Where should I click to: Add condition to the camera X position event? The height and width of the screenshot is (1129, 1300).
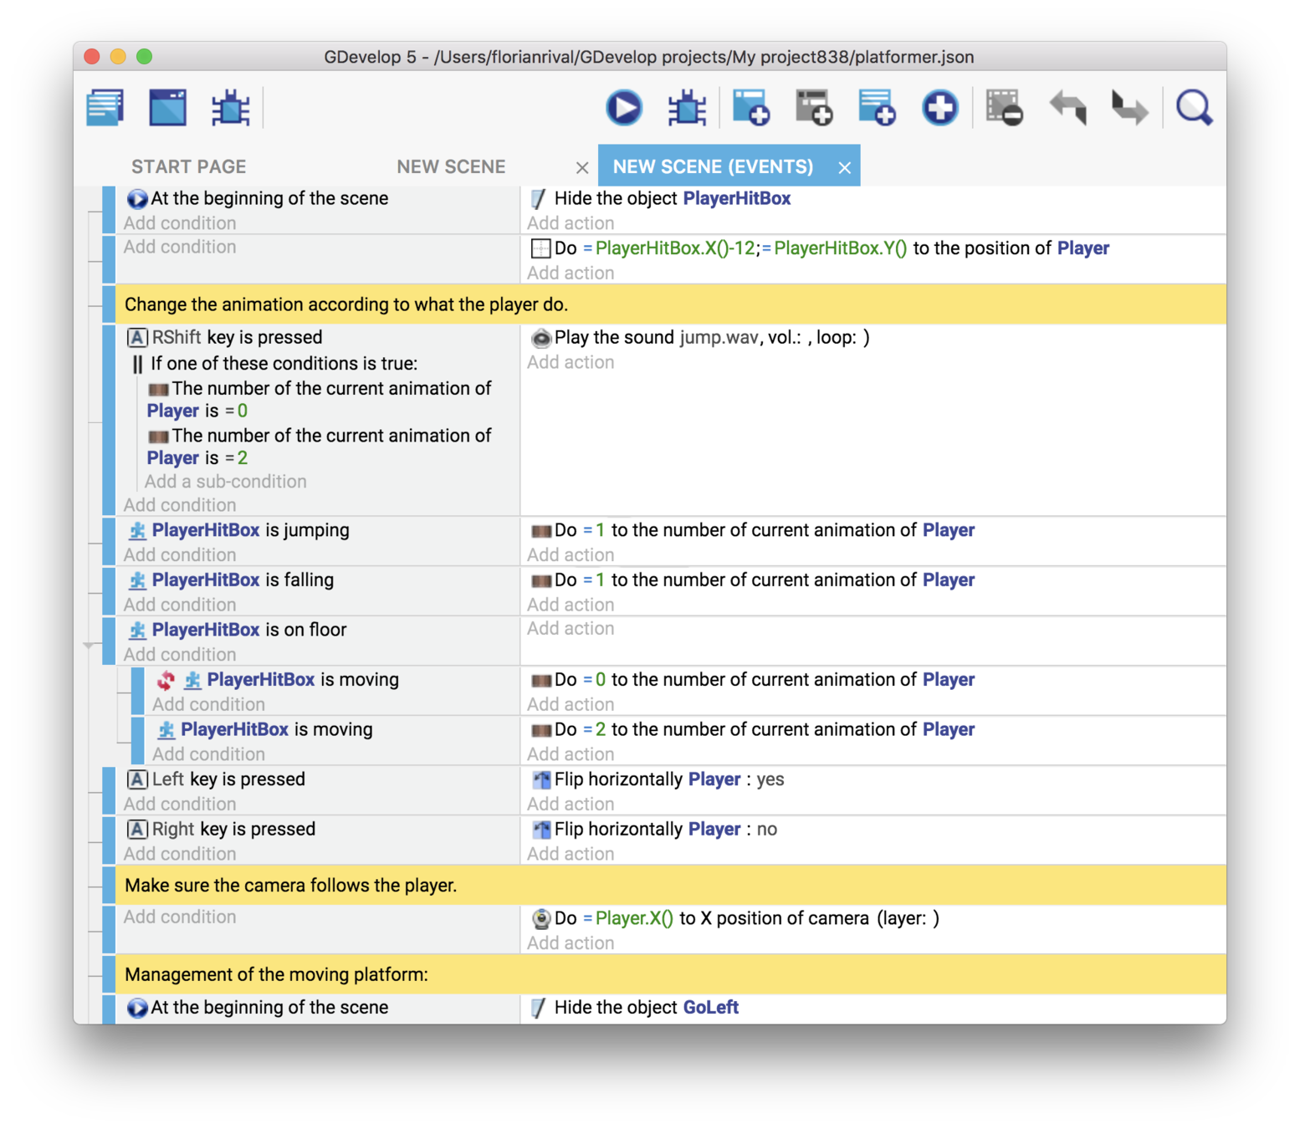[x=180, y=917]
